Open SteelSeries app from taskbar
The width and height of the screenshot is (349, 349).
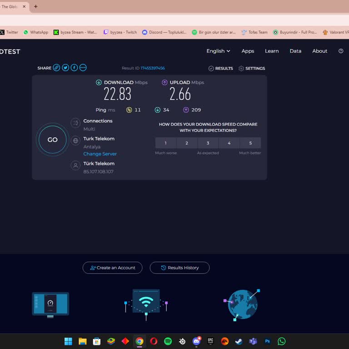click(x=182, y=341)
